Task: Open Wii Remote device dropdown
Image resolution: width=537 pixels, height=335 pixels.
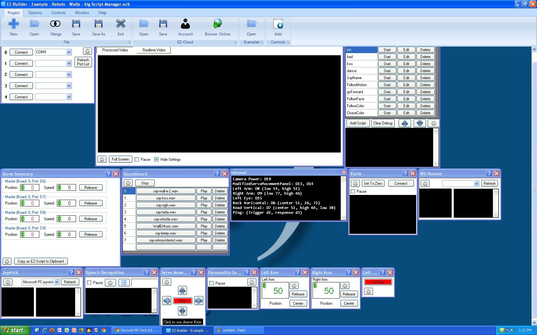Action: pyautogui.click(x=476, y=183)
